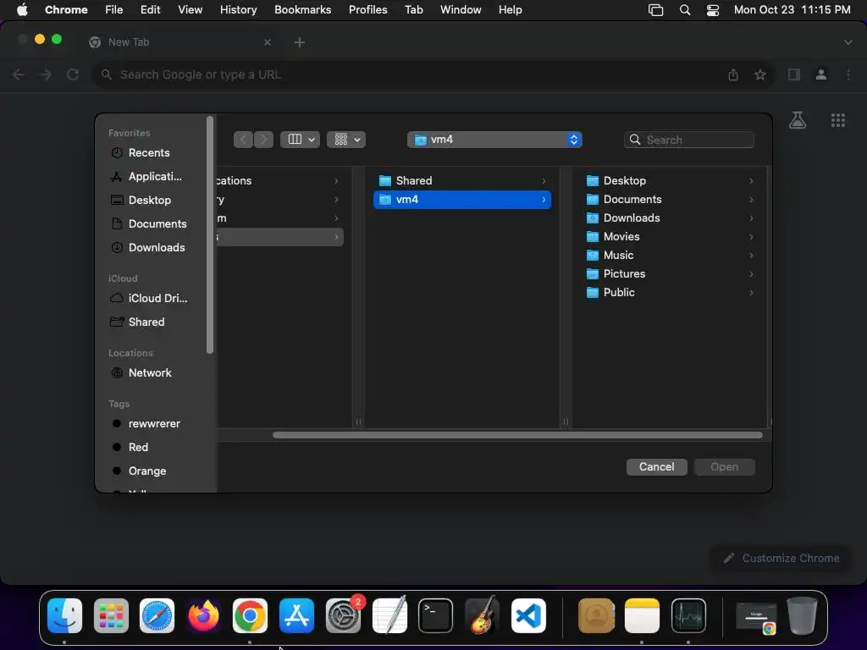
Task: Open Activity Monitor from the dock
Action: 688,615
